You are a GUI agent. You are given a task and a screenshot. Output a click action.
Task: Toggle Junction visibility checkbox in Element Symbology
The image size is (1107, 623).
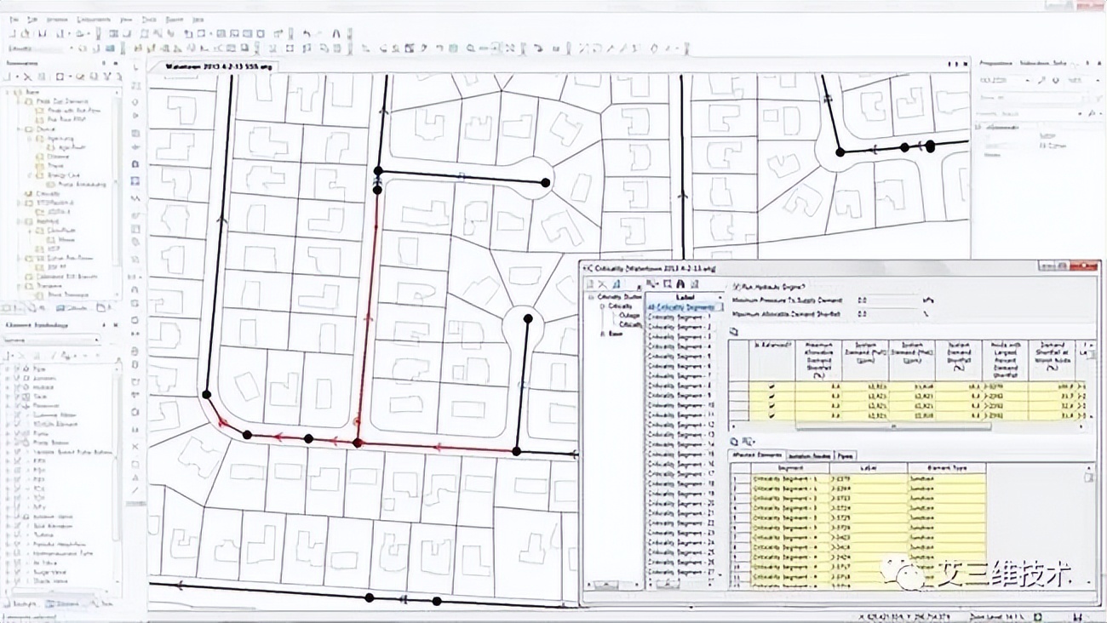point(17,378)
